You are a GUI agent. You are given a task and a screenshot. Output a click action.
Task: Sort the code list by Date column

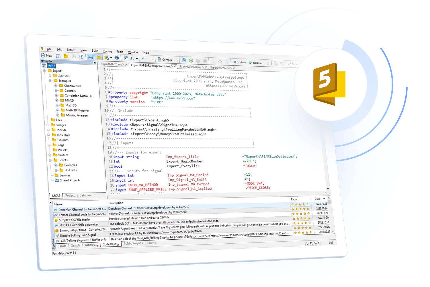[317, 199]
